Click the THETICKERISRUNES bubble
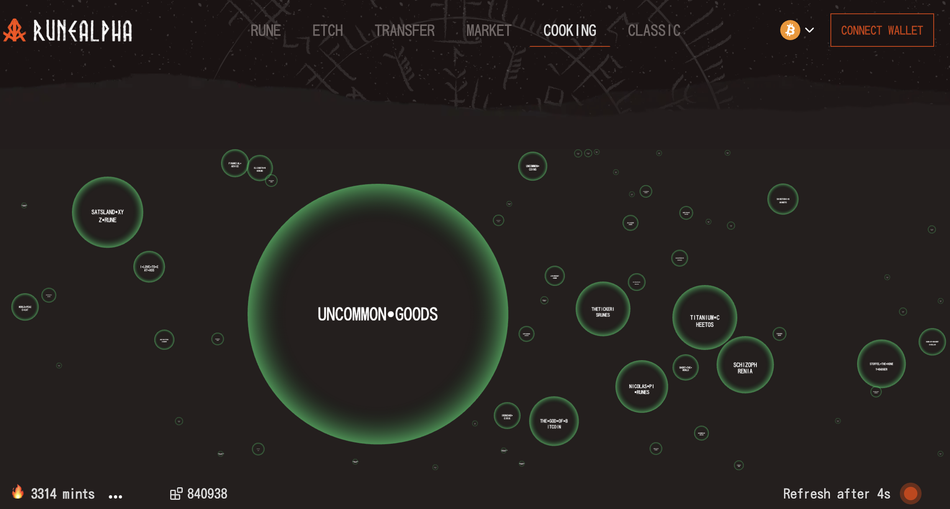 tap(603, 309)
